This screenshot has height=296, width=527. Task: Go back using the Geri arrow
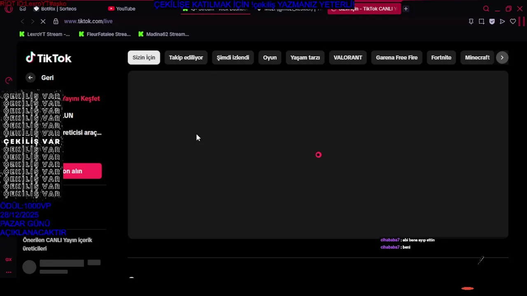click(x=30, y=77)
